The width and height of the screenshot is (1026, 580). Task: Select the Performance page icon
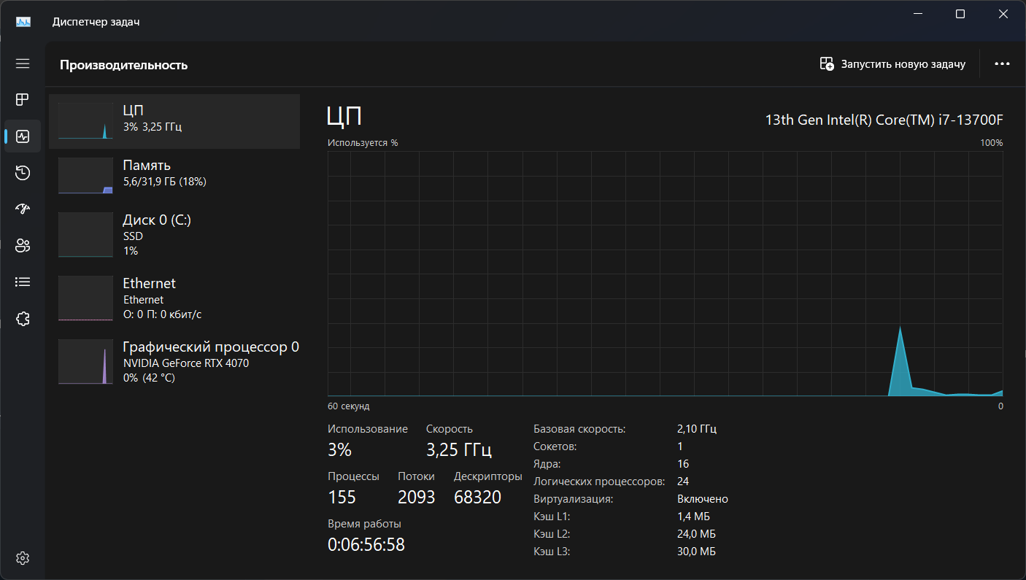[23, 136]
